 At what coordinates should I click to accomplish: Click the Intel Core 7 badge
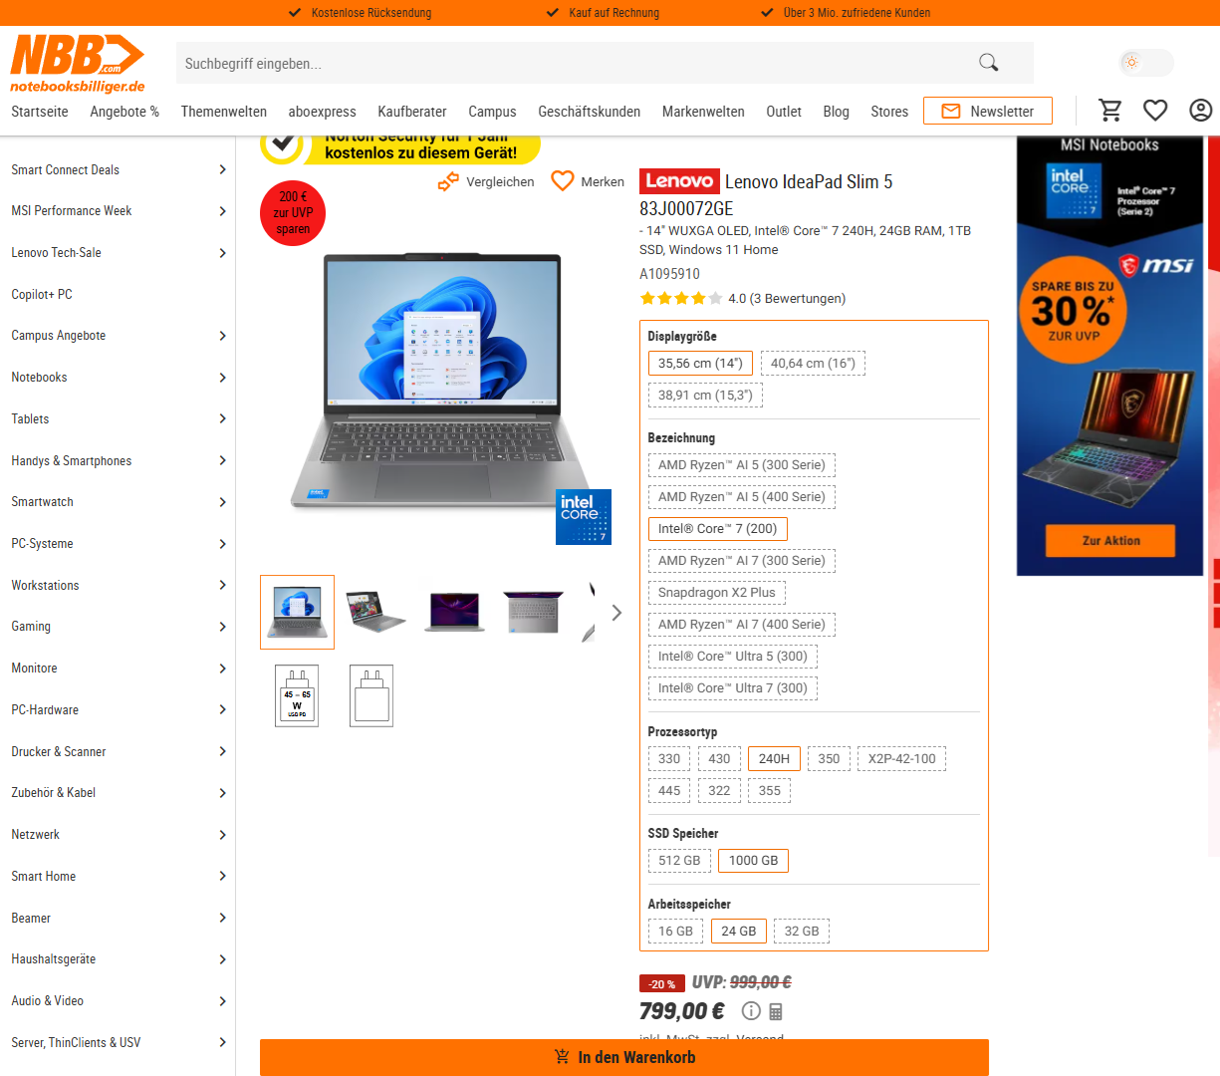click(583, 516)
